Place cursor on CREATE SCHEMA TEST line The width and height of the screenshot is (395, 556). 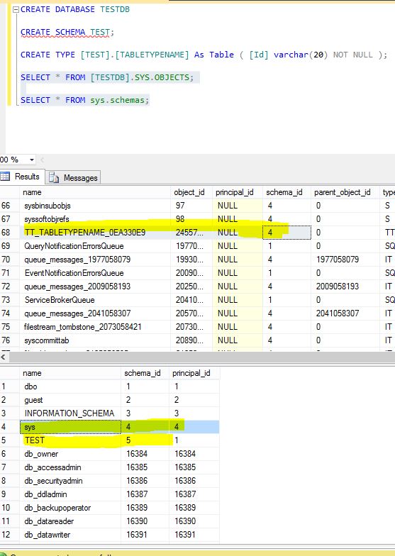click(x=67, y=33)
